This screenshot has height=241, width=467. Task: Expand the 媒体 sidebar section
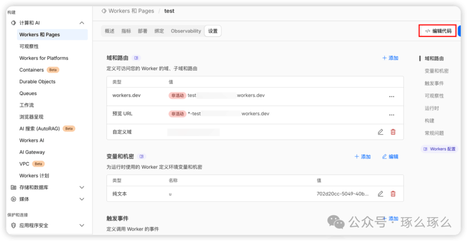pyautogui.click(x=82, y=199)
